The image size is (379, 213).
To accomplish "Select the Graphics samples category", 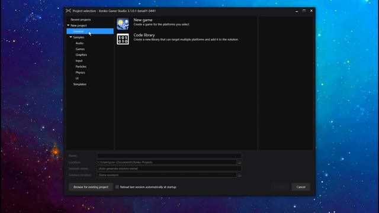I will click(81, 55).
